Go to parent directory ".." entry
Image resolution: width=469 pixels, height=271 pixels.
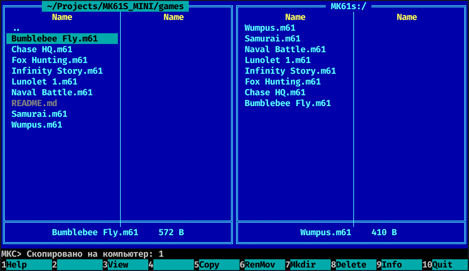click(x=62, y=28)
